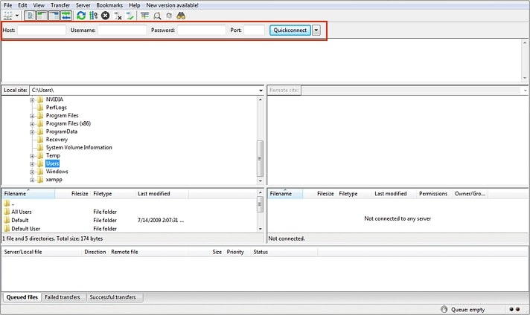Click the Password input field
Viewport: 530px width, 315px height.
coord(202,30)
